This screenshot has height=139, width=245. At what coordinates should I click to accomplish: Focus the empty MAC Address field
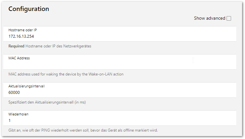[120, 64]
